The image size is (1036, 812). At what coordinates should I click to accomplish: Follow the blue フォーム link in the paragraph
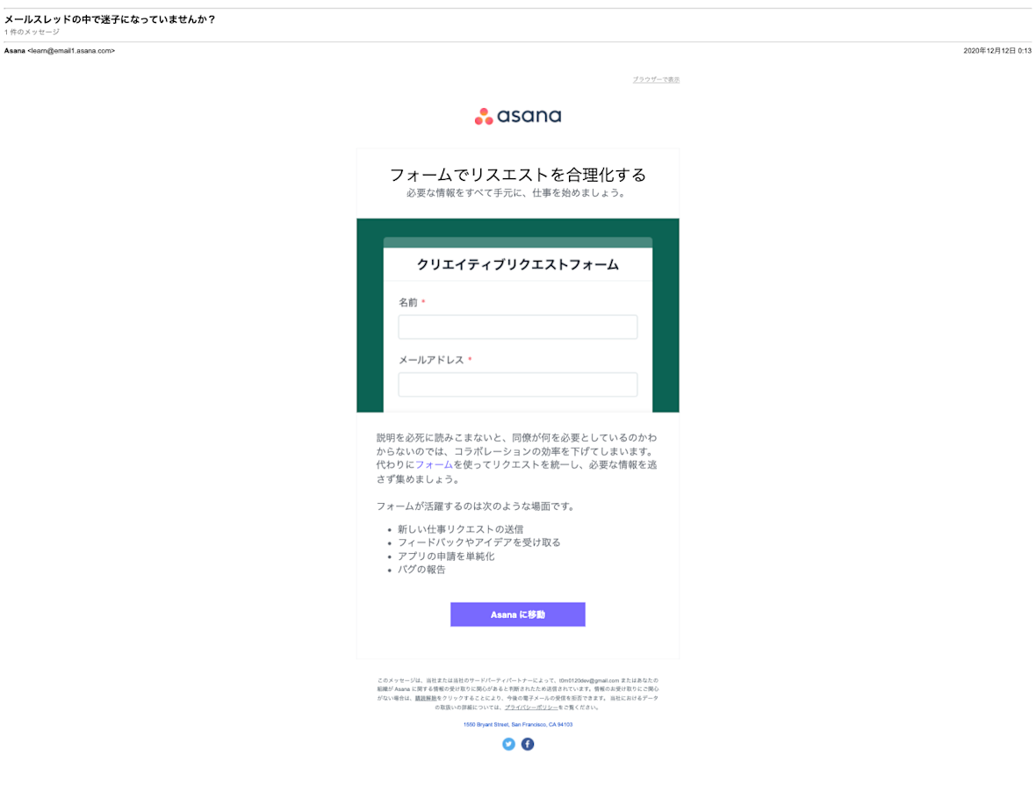[434, 465]
